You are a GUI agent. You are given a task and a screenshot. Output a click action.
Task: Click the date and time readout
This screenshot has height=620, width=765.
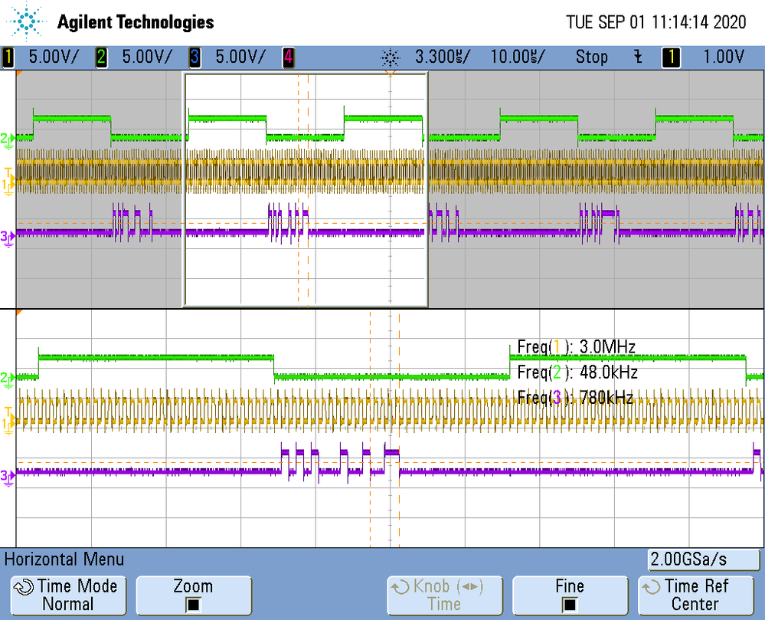(655, 22)
